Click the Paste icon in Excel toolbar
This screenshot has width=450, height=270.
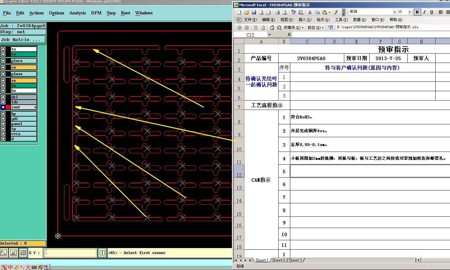324,12
